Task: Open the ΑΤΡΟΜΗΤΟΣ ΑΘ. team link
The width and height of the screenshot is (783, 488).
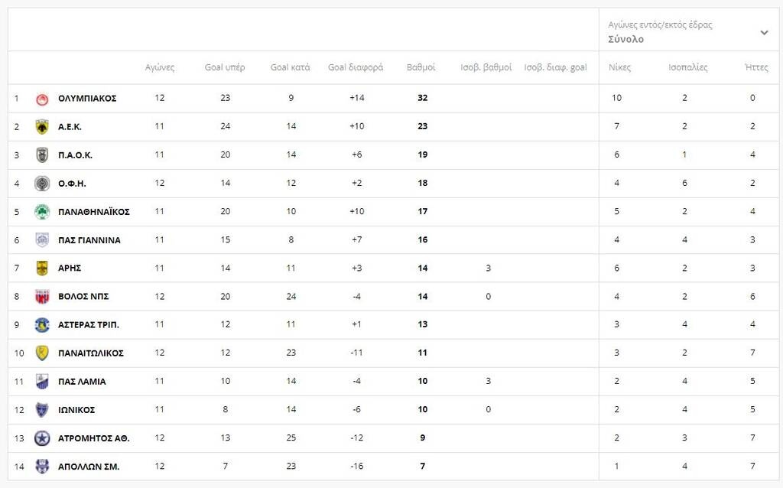Action: (93, 438)
